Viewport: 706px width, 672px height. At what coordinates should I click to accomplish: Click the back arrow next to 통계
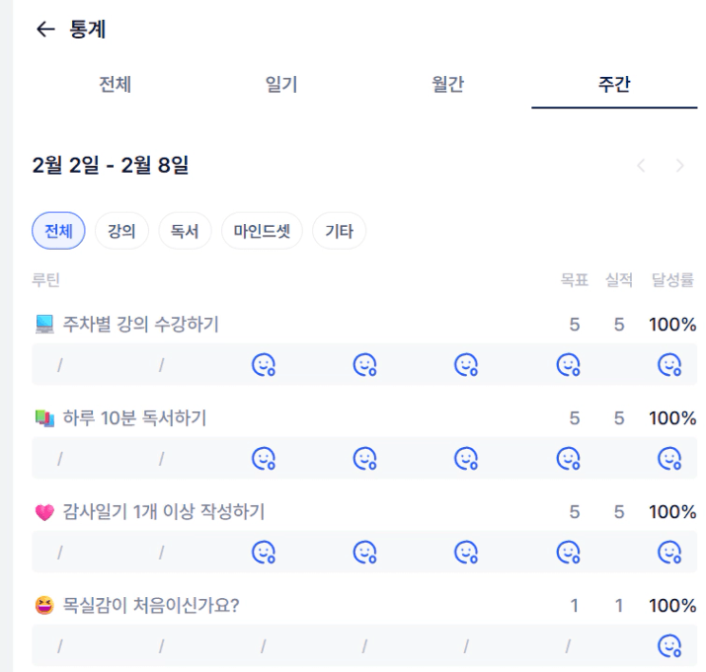(x=44, y=30)
